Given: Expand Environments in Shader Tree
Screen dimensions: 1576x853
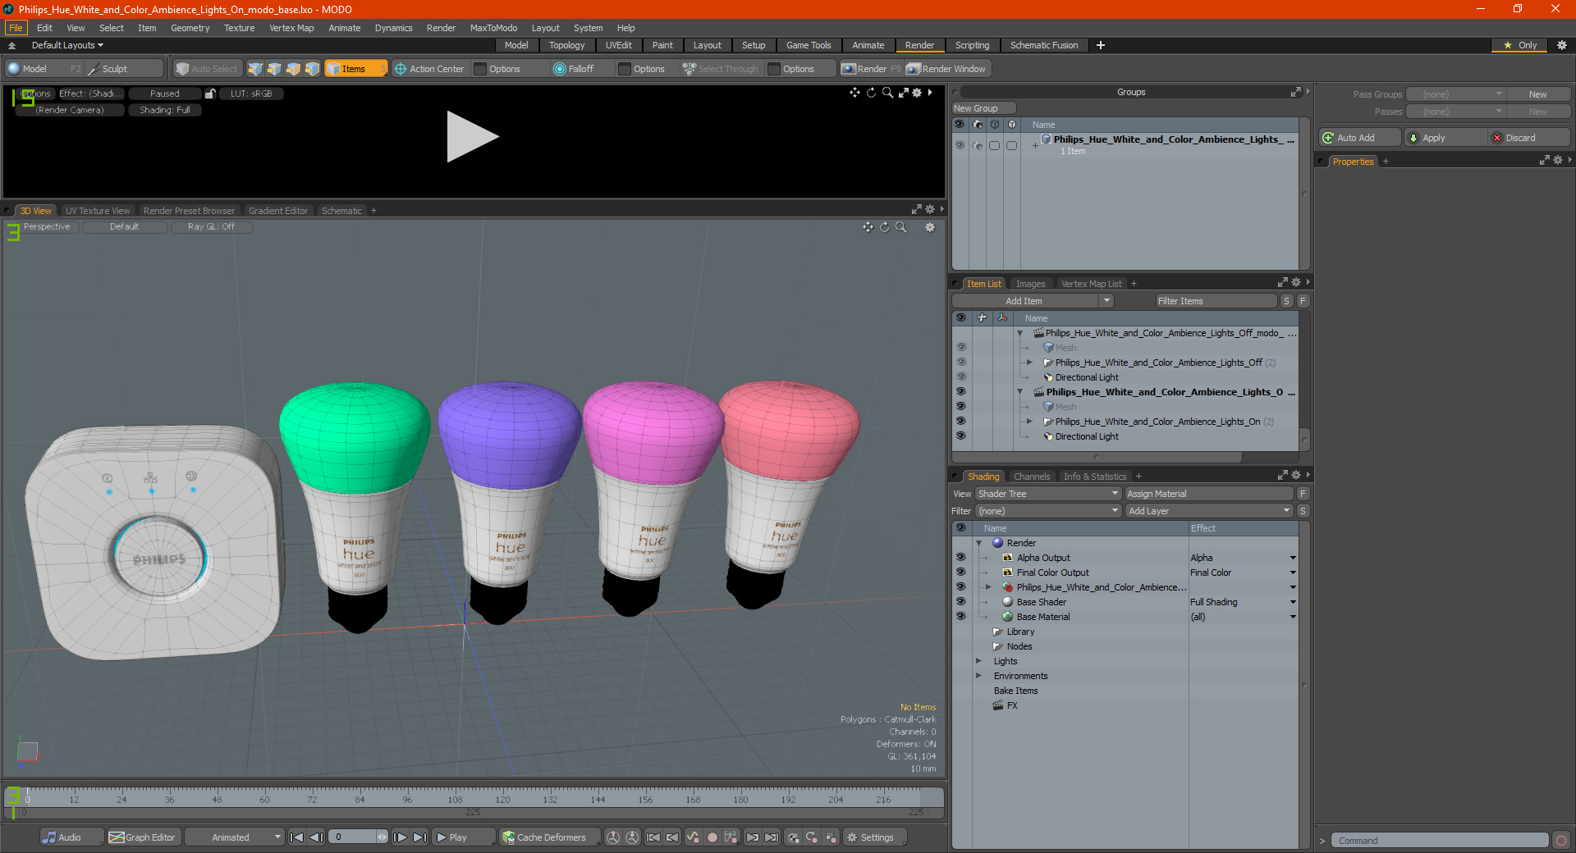Looking at the screenshot, I should (978, 676).
